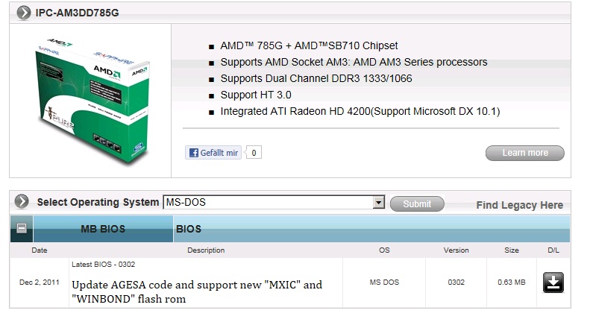
Task: Submit the selected operating system
Action: click(x=417, y=203)
